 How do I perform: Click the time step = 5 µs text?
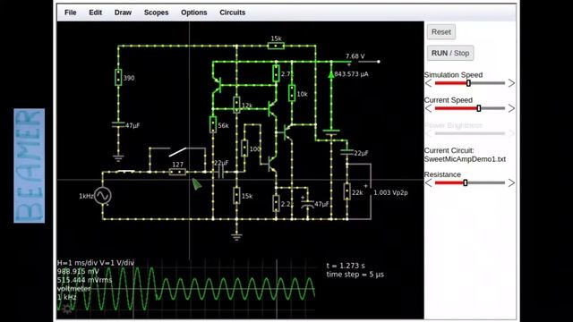click(x=355, y=275)
